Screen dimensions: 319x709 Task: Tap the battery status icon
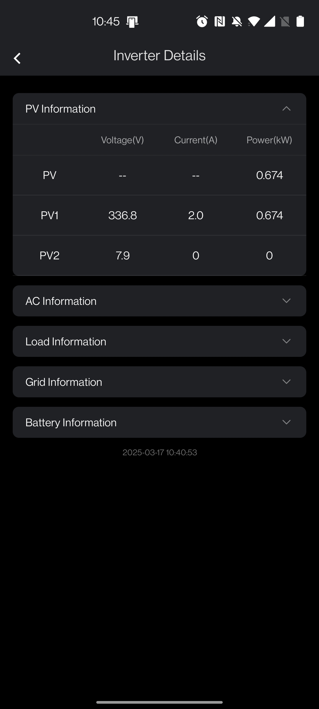pos(300,22)
